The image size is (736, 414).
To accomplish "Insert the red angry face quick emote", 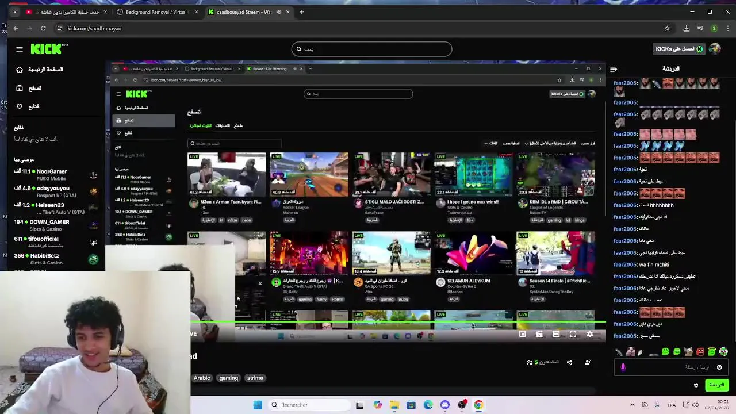I will tap(700, 352).
